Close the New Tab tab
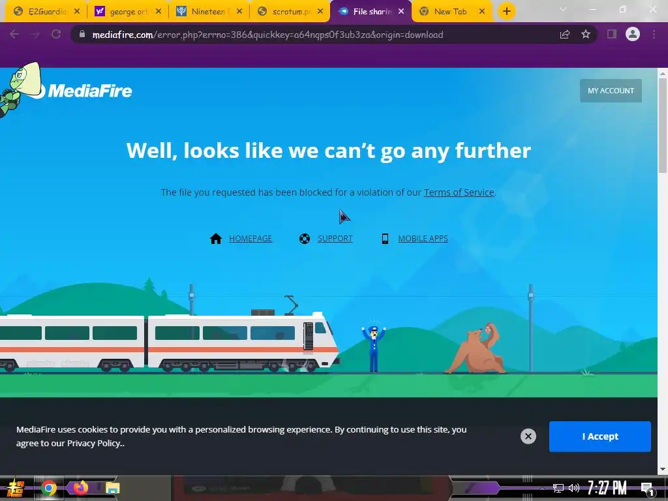This screenshot has height=501, width=668. (x=482, y=12)
